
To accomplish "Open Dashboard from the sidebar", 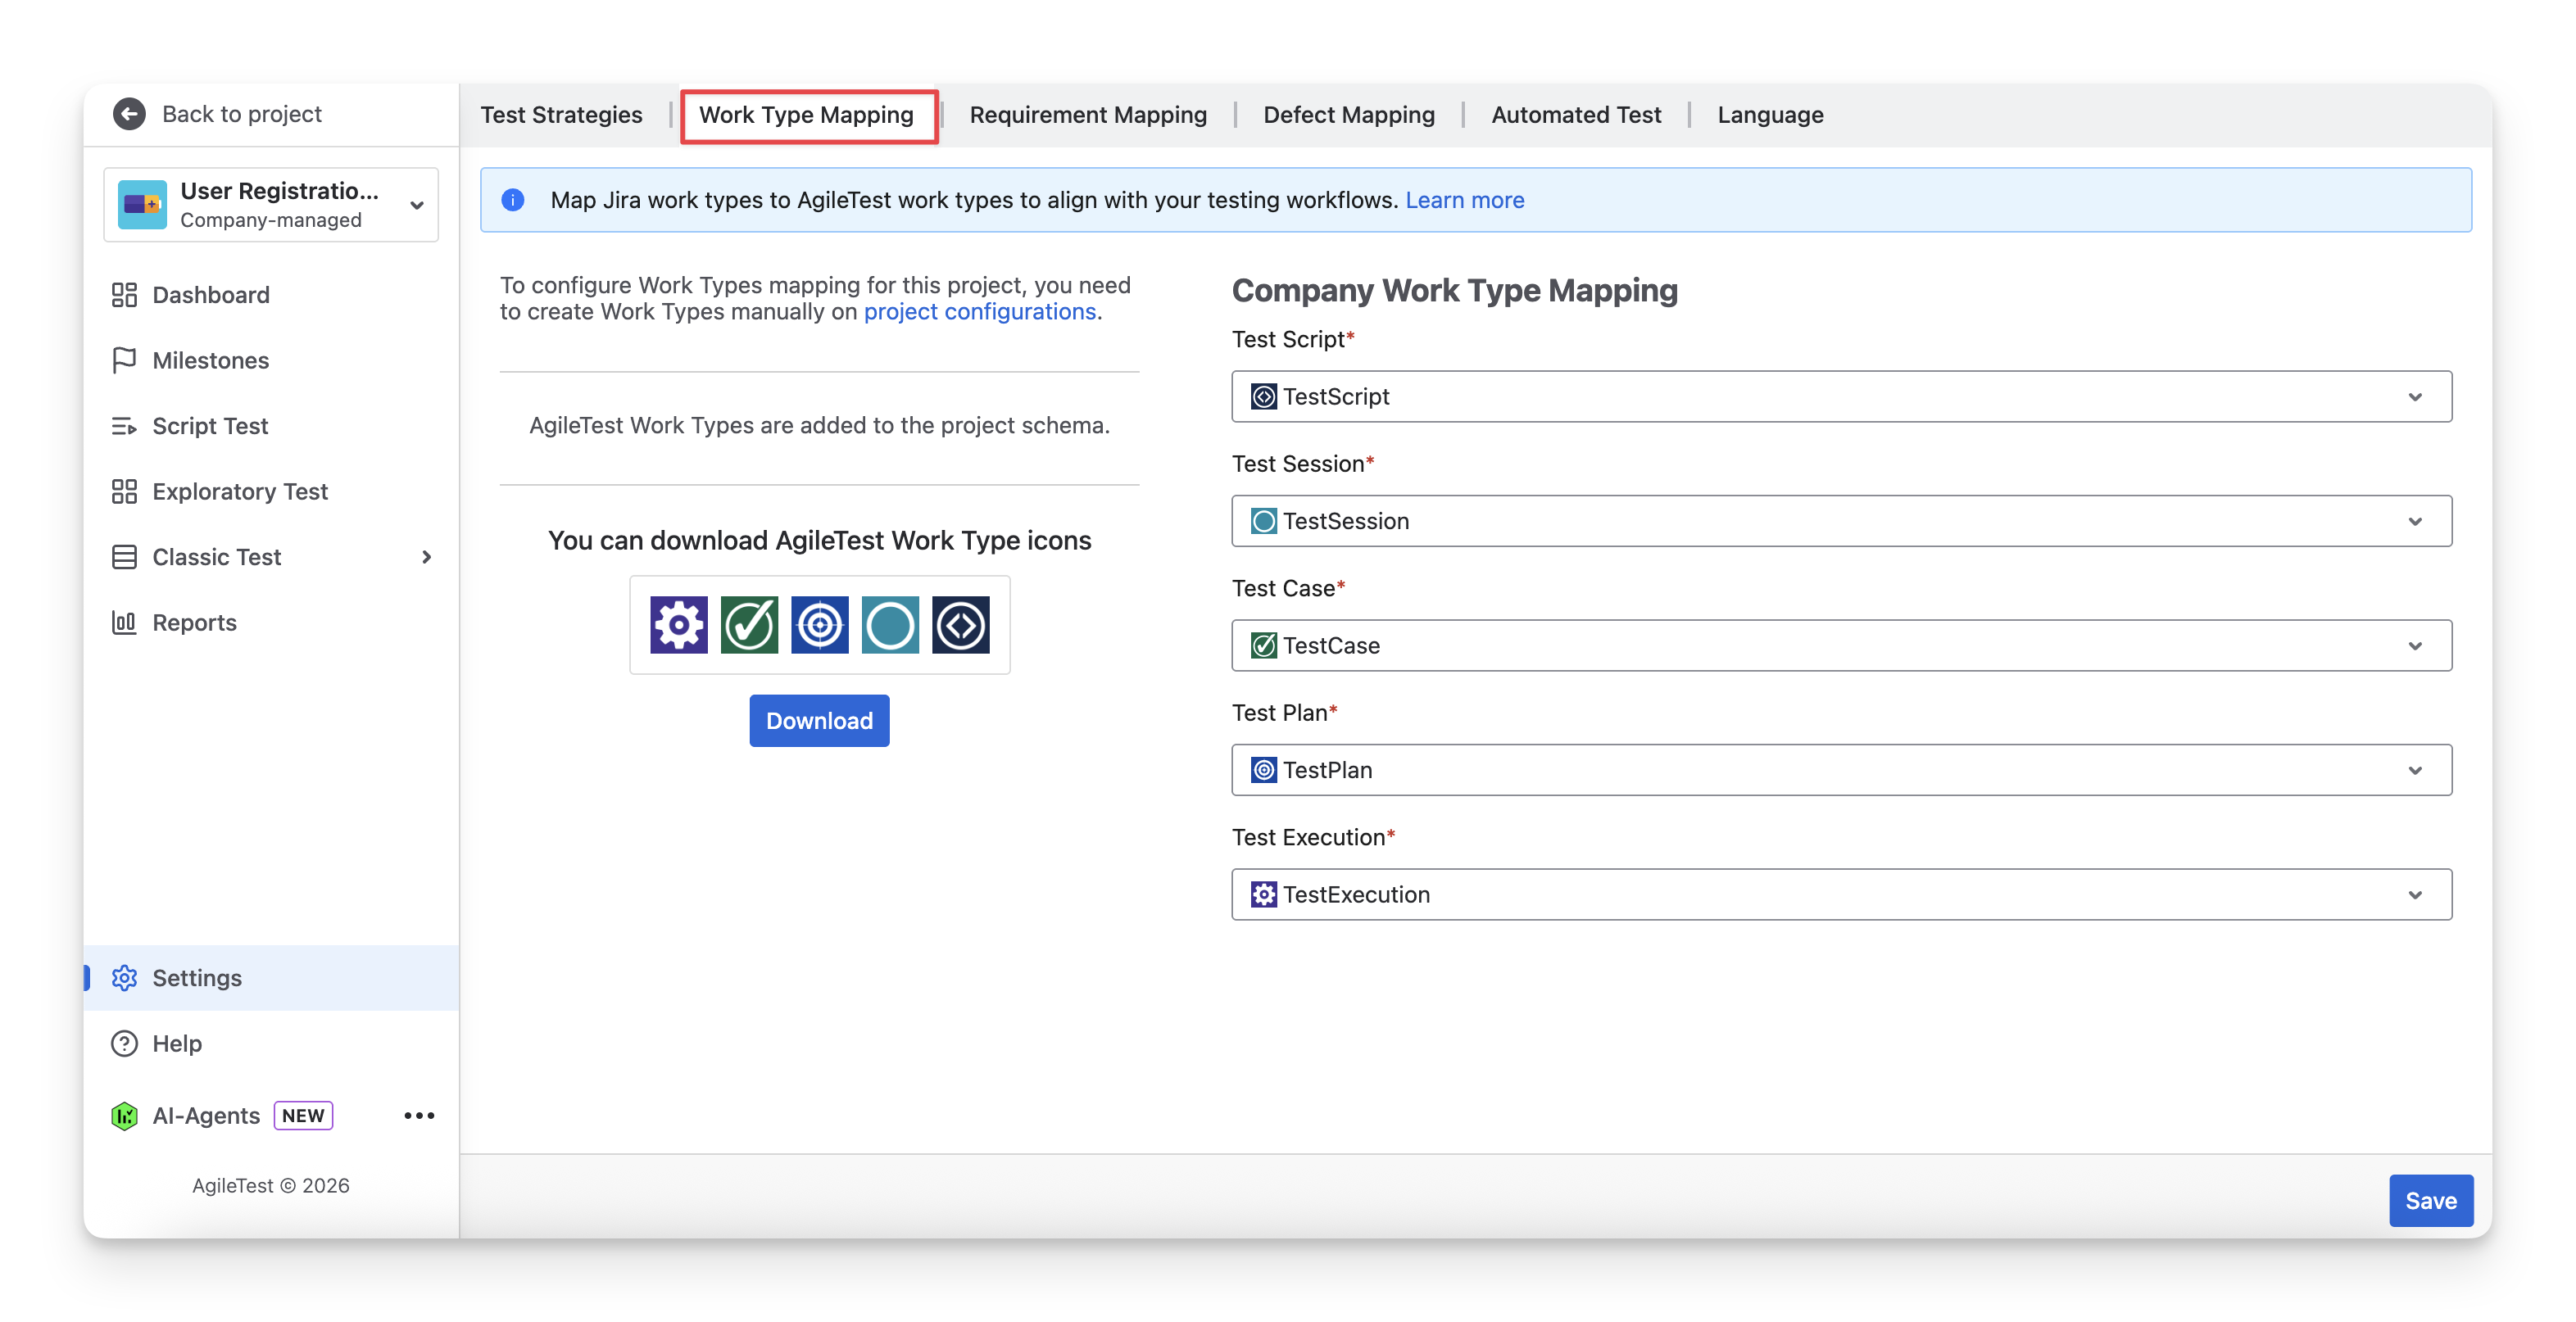I will pos(210,295).
